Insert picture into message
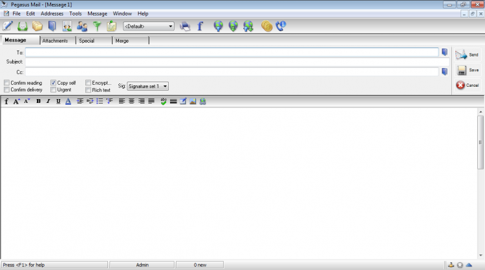This screenshot has height=270, width=485. [193, 101]
